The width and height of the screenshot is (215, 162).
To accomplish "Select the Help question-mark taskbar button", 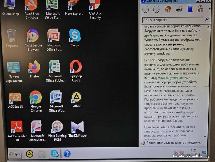I will point(67,154).
